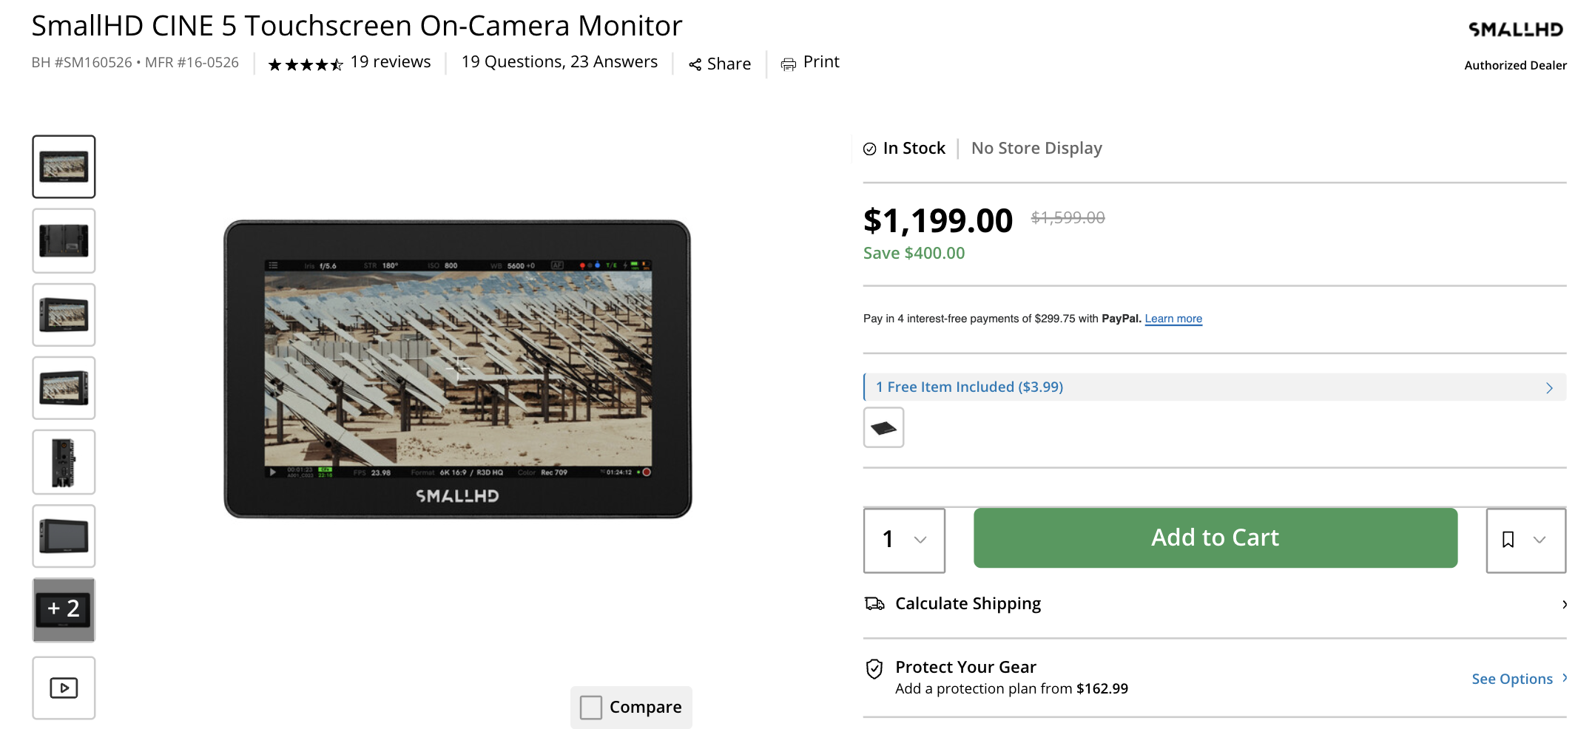The width and height of the screenshot is (1595, 729).
Task: Click the SmallHD brand logo
Action: click(x=1515, y=30)
